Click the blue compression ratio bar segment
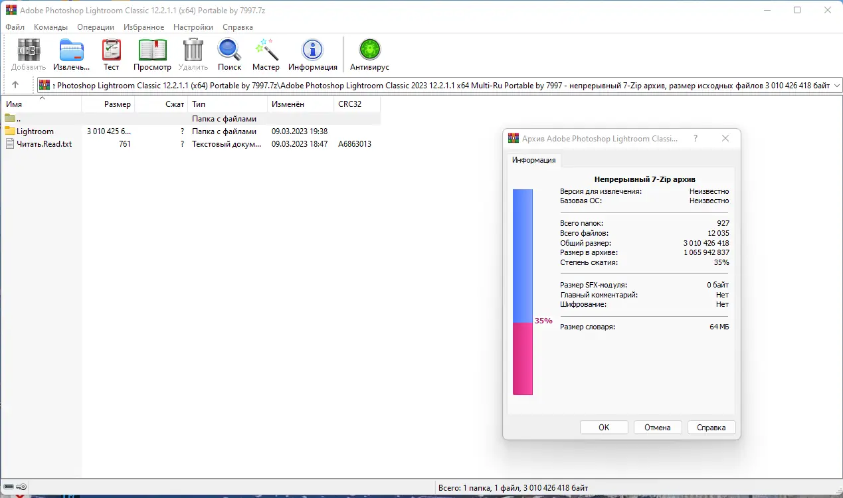This screenshot has height=498, width=843. tap(523, 256)
